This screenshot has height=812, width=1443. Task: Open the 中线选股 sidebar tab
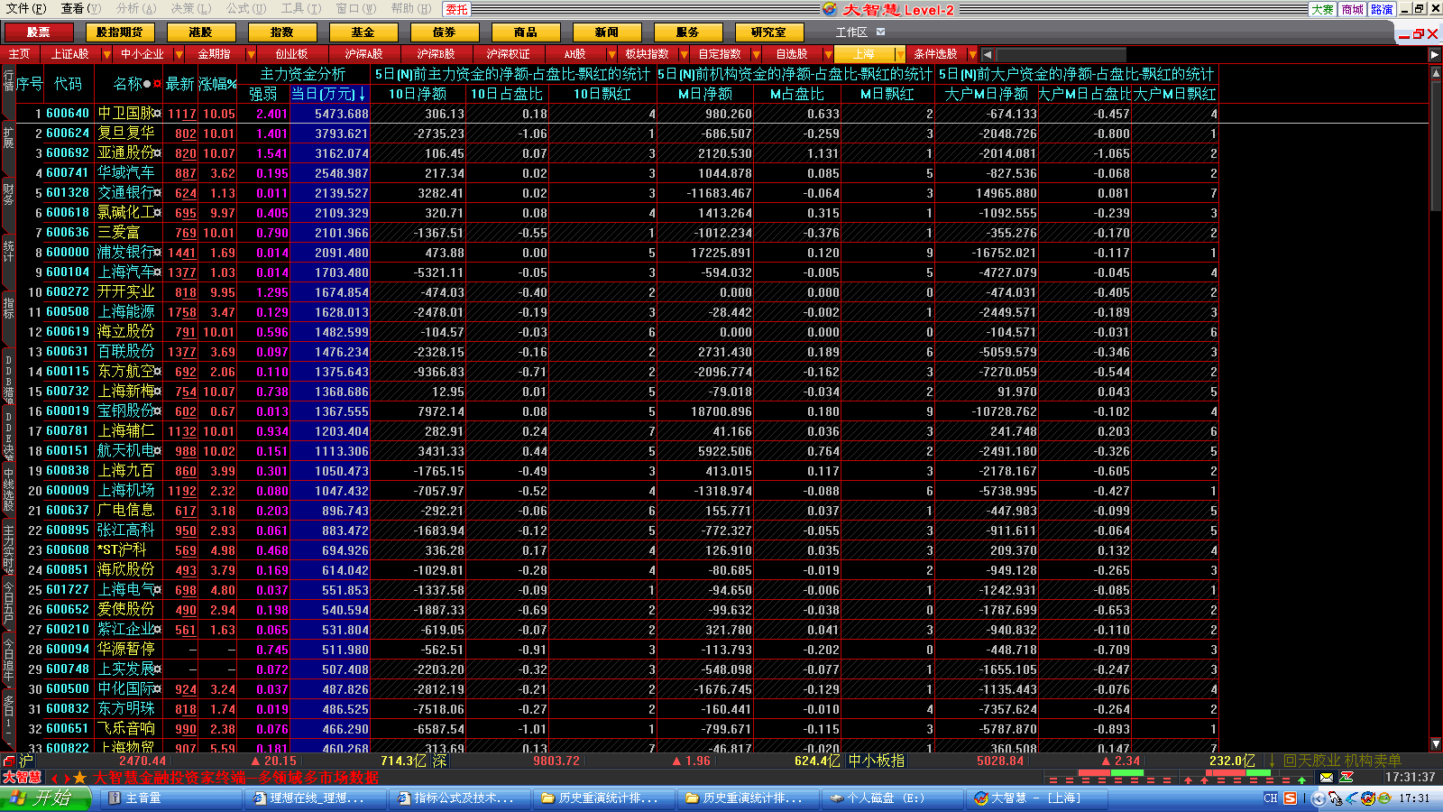point(8,488)
